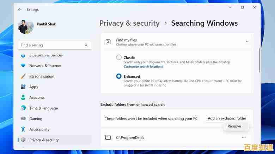This screenshot has height=154, width=275.
Task: Click the Apps grid icon
Action: tap(23, 87)
